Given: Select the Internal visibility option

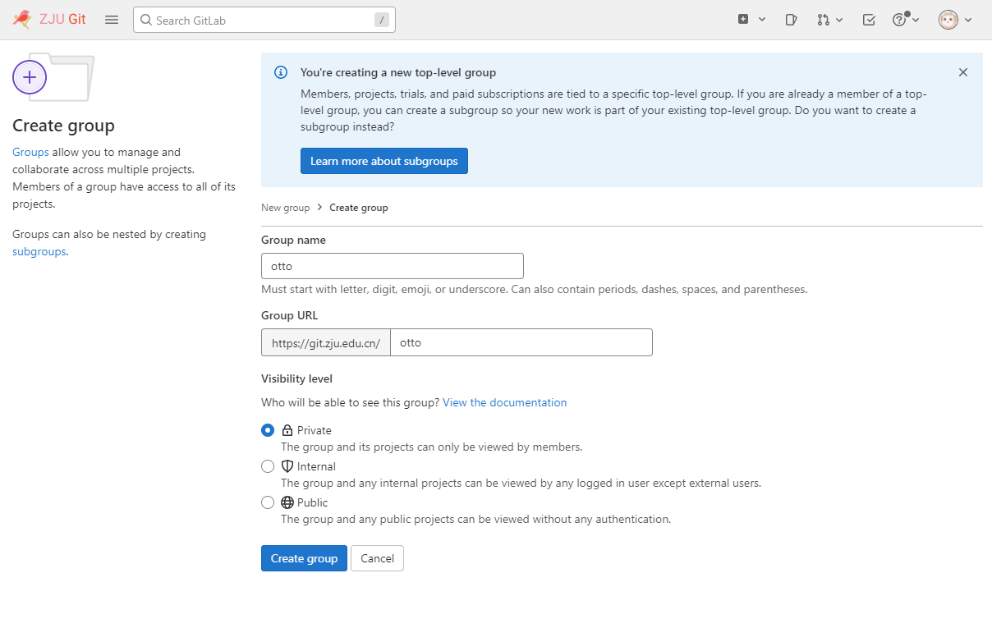Looking at the screenshot, I should pos(268,466).
